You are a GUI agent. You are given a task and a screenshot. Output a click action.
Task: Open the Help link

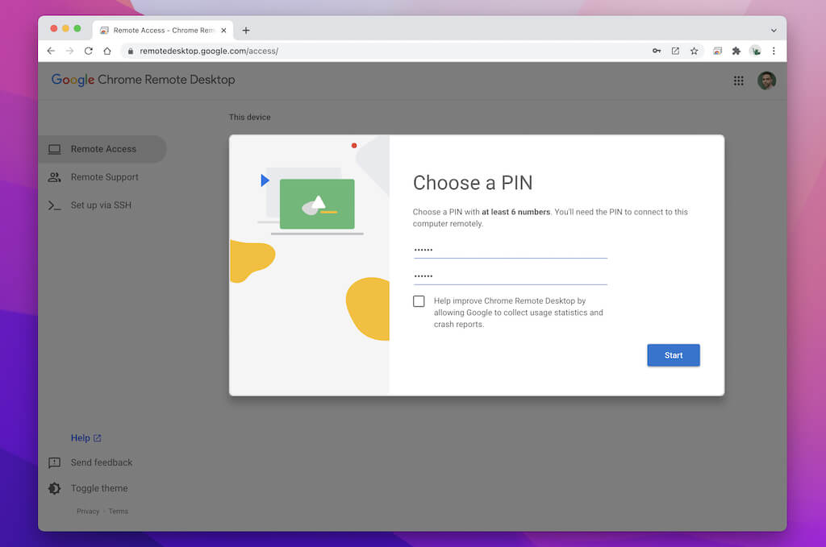(x=86, y=438)
